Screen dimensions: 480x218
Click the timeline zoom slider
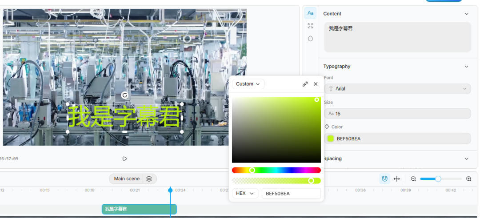(441, 179)
